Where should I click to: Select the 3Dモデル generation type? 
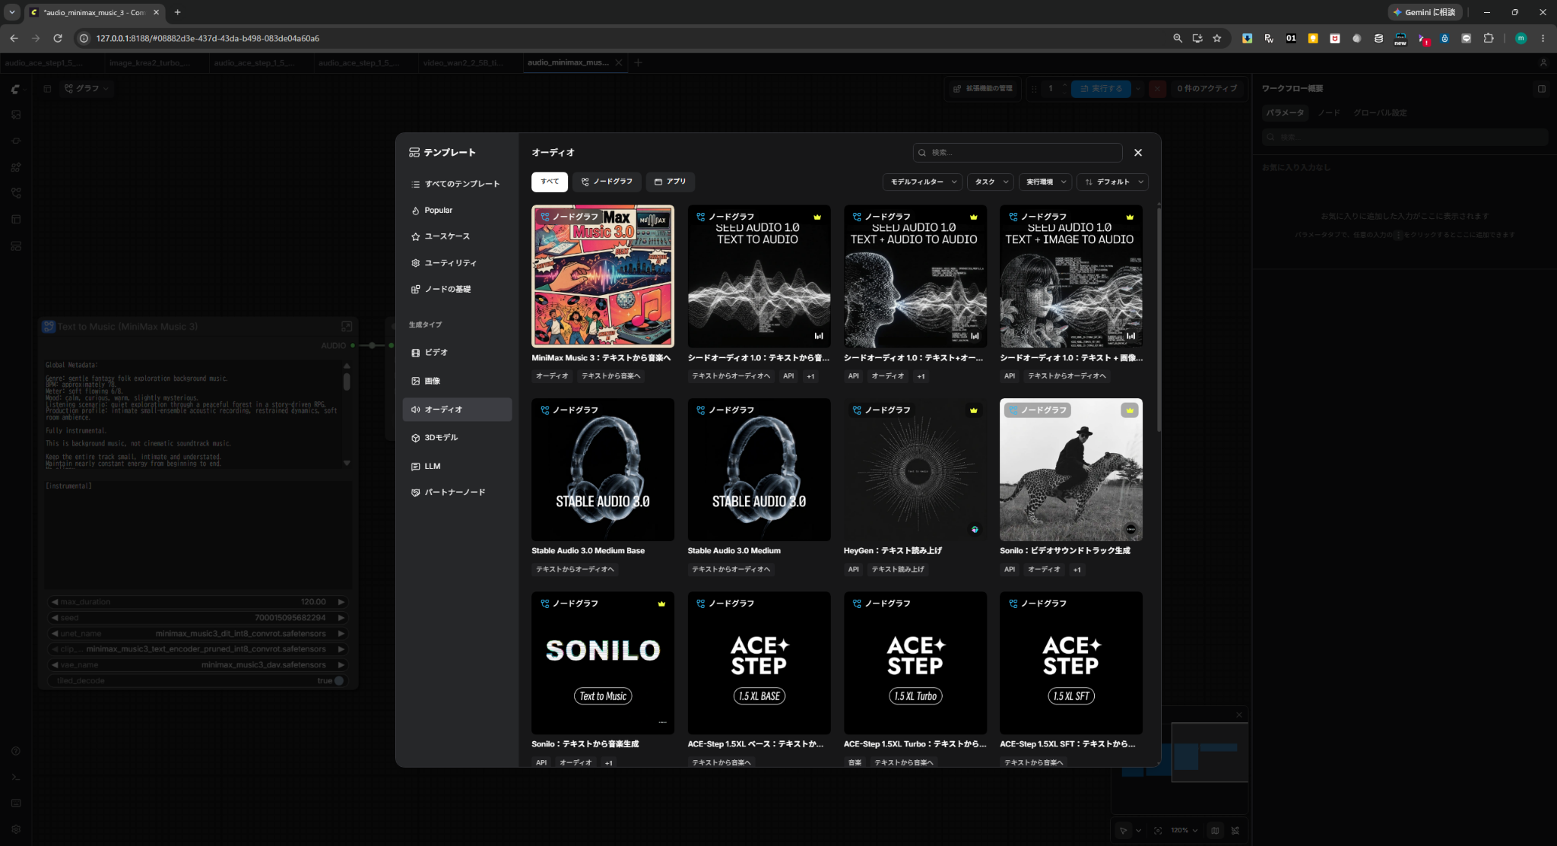457,438
